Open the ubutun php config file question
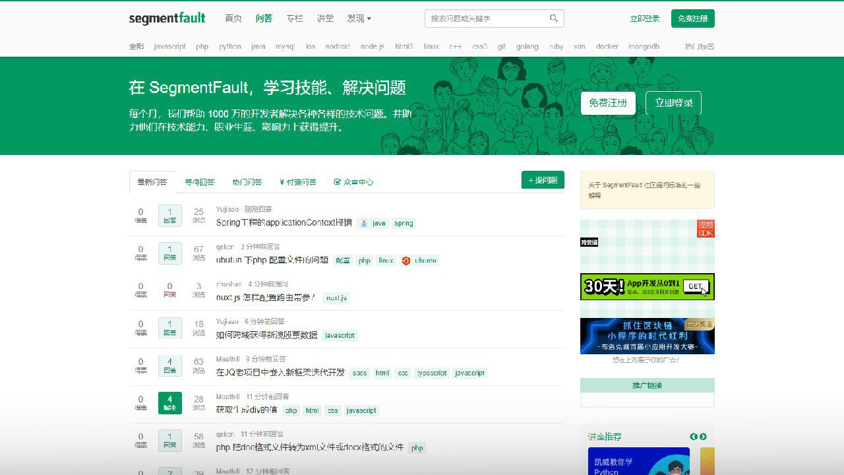 [272, 261]
